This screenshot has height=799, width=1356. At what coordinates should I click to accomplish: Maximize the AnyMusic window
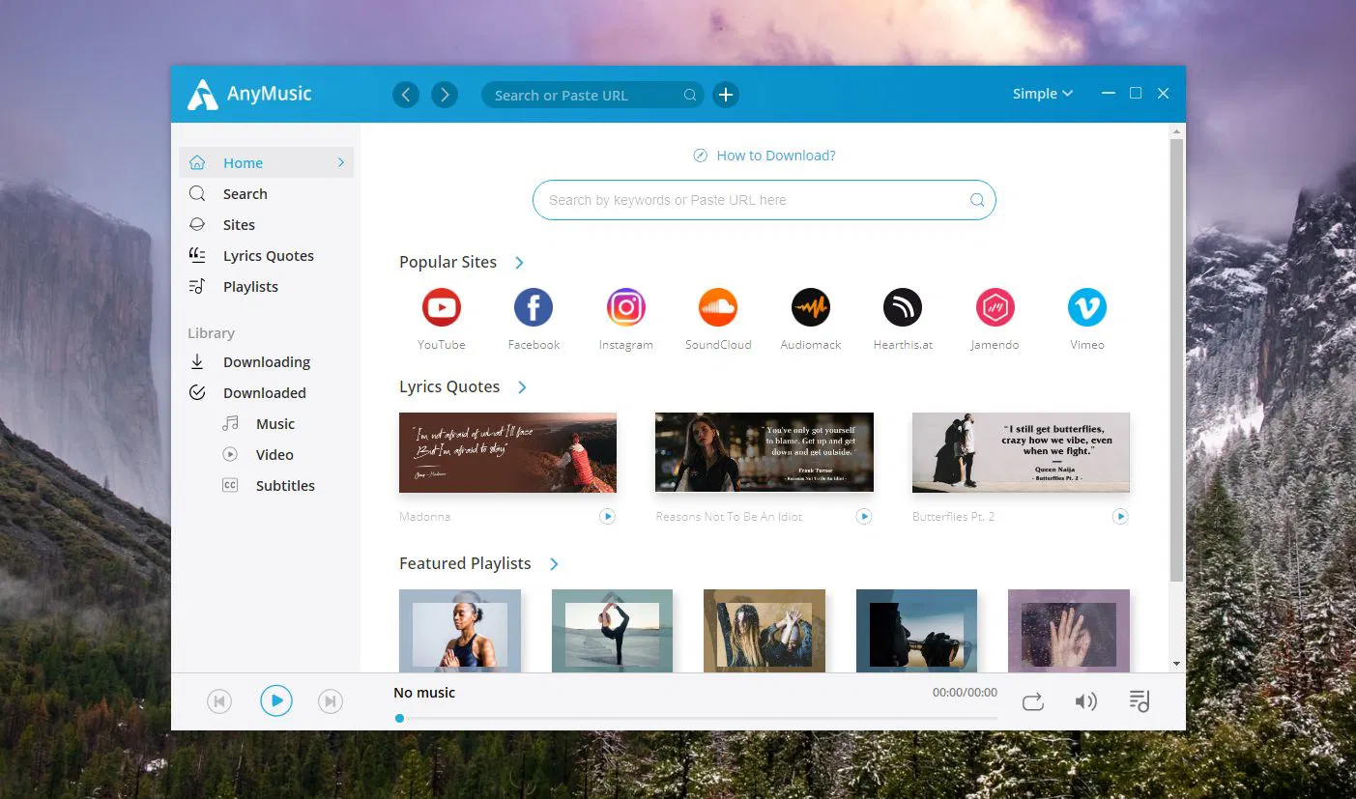1136,94
